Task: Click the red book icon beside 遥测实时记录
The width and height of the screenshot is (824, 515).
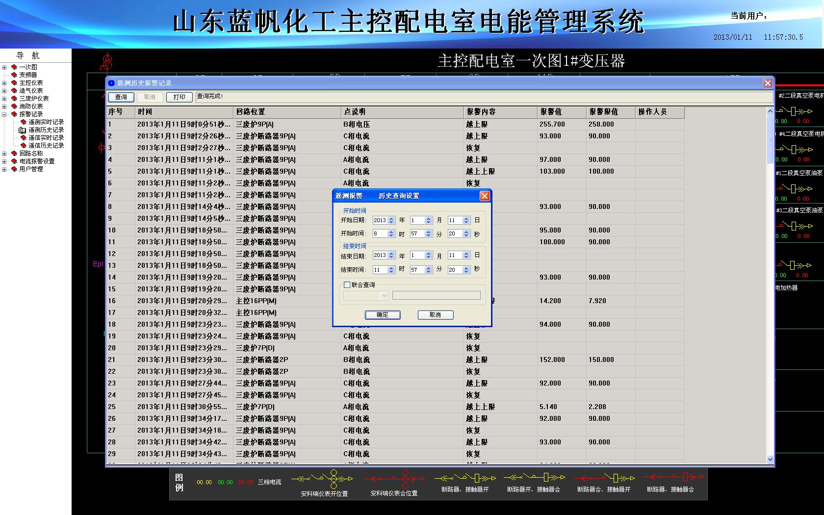Action: pyautogui.click(x=23, y=122)
